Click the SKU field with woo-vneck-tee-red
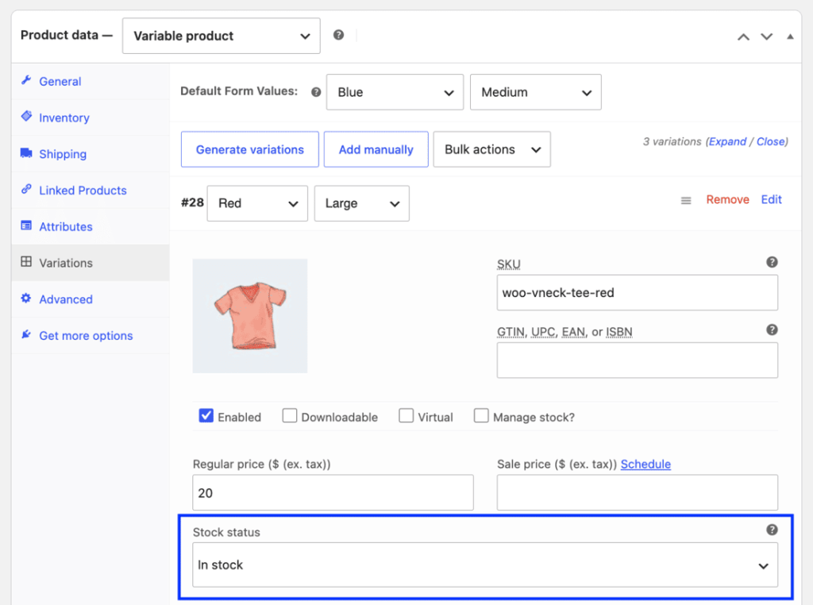813x605 pixels. pyautogui.click(x=638, y=293)
